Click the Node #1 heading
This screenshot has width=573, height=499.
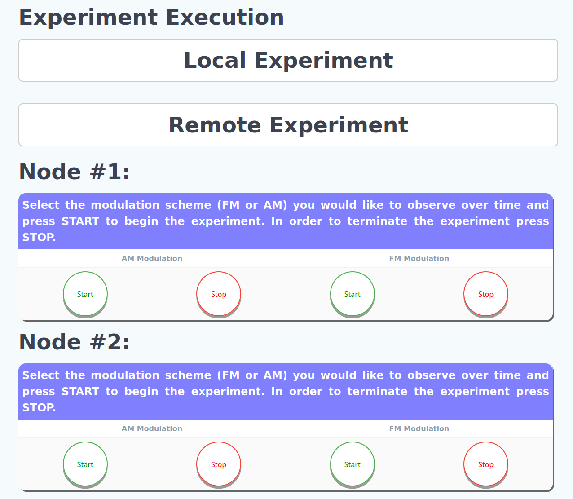coord(74,172)
